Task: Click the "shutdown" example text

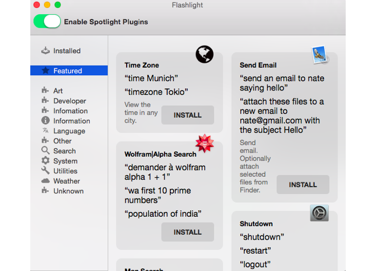Action: coord(262,237)
